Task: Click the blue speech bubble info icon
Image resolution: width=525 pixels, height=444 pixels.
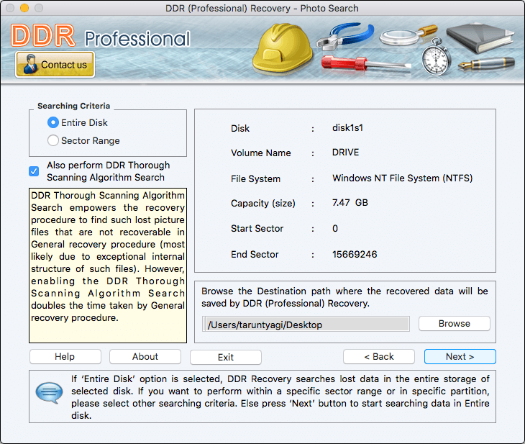Action: pos(49,392)
